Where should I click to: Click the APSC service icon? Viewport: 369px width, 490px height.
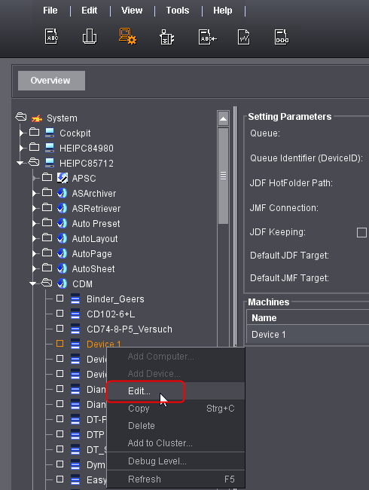click(x=63, y=178)
